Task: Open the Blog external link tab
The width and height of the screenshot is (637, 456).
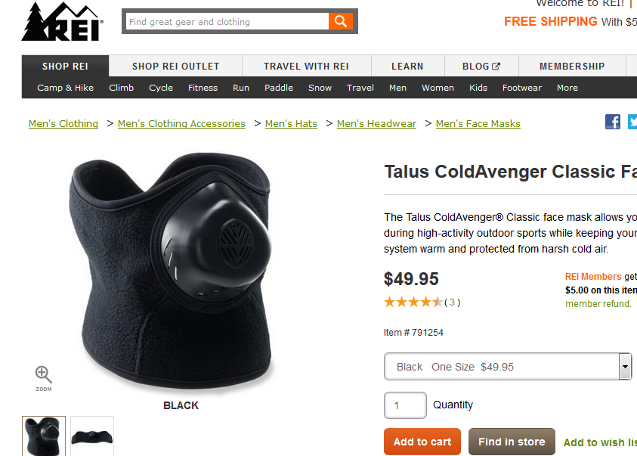Action: tap(481, 67)
